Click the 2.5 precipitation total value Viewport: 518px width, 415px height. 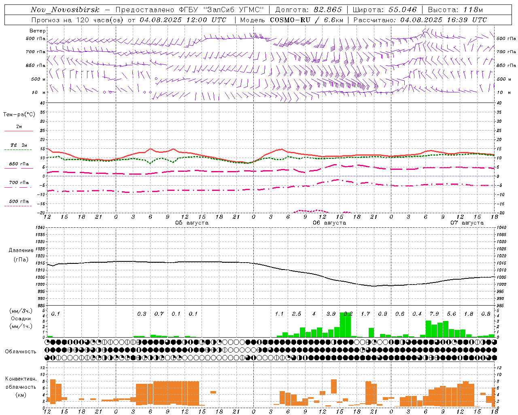point(297,314)
